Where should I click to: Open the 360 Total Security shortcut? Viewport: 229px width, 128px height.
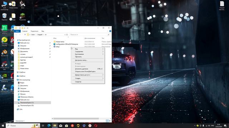click(4, 42)
